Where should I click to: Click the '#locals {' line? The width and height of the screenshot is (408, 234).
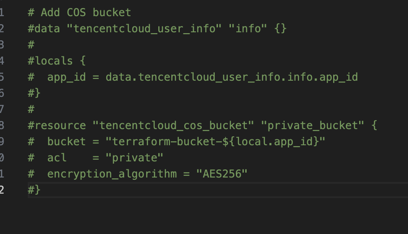57,61
